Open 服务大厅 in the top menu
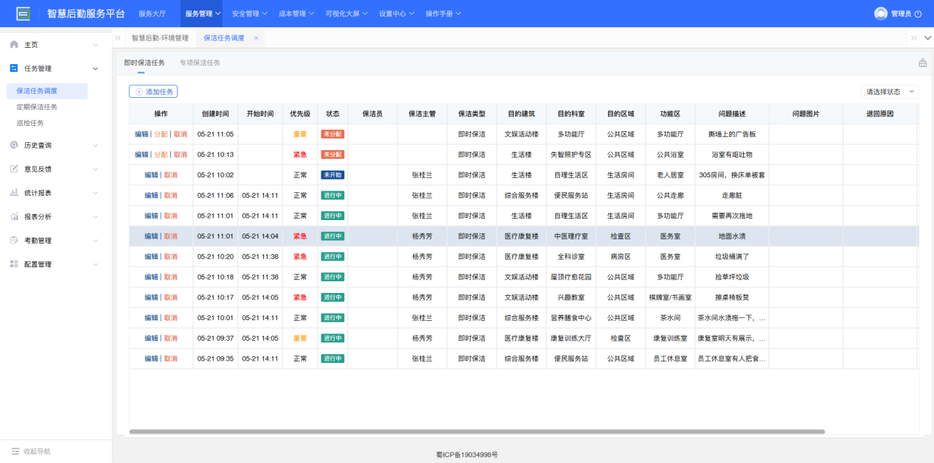This screenshot has width=934, height=463. 152,13
